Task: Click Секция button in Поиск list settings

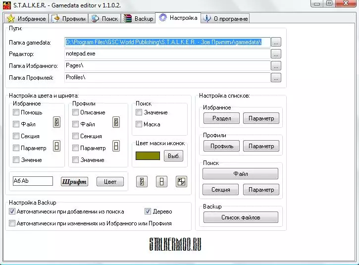Action: coord(220,190)
